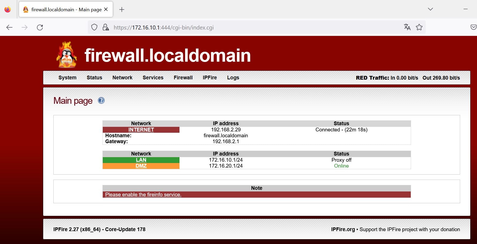477x244 pixels.
Task: Click the Firefox app icon
Action: tap(8, 9)
